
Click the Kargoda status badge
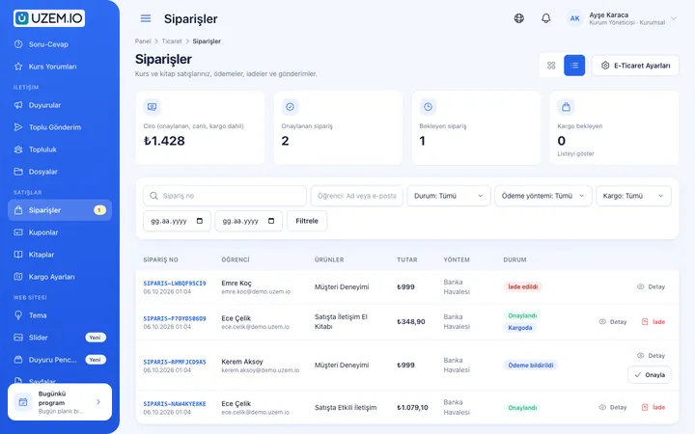point(520,328)
